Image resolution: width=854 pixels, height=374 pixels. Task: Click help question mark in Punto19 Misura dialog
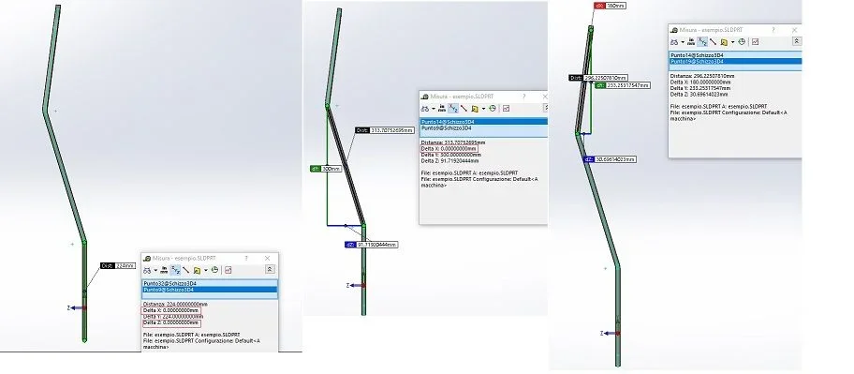pyautogui.click(x=773, y=29)
